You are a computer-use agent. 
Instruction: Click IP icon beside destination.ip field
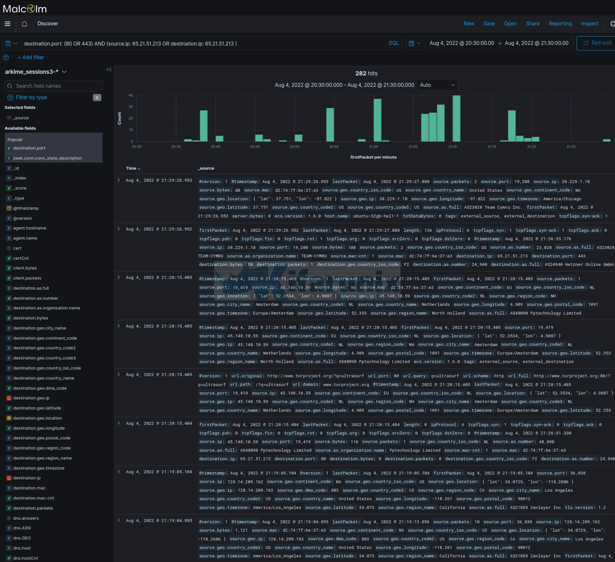coord(9,478)
